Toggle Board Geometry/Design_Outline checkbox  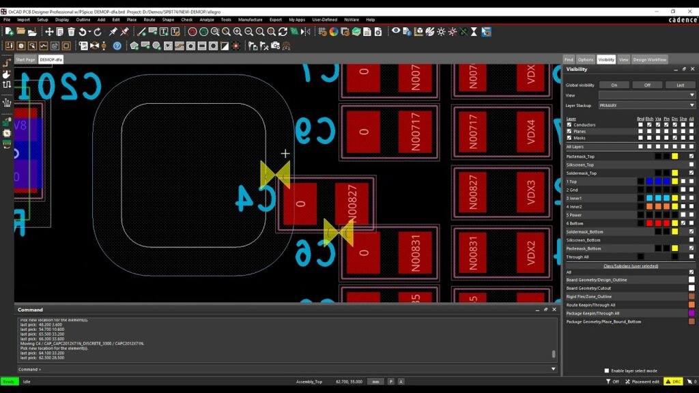(691, 280)
